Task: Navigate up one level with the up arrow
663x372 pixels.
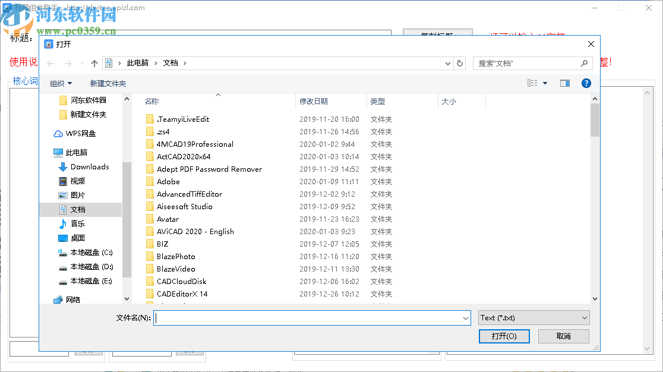Action: pos(94,63)
